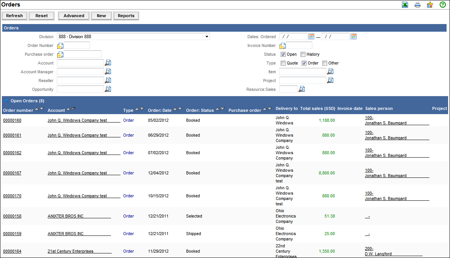Click the Resource:Sales lookup icon
The image size is (450, 258).
[302, 89]
